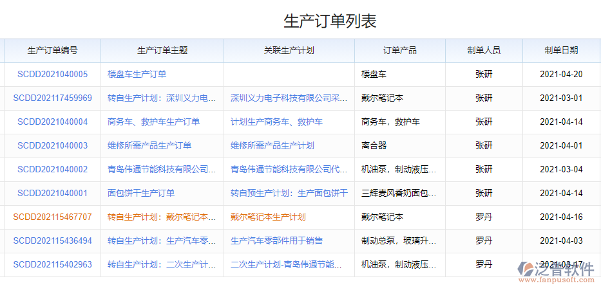This screenshot has height=290, width=601.
Task: Open the 面包饼干生产订单 subject link
Action: tap(141, 193)
